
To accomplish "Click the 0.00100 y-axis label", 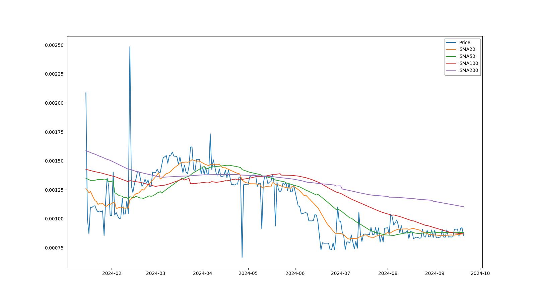I will (x=54, y=219).
